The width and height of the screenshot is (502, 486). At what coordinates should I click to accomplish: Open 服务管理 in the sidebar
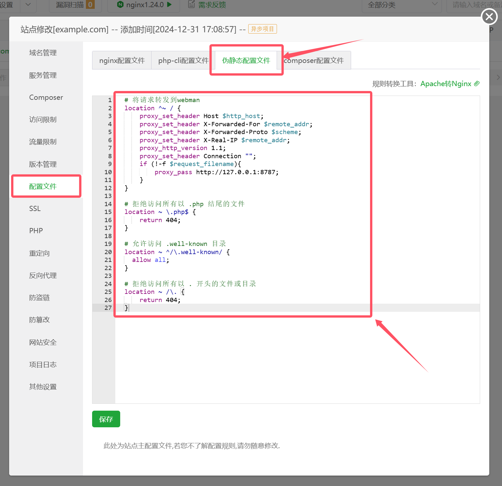43,75
